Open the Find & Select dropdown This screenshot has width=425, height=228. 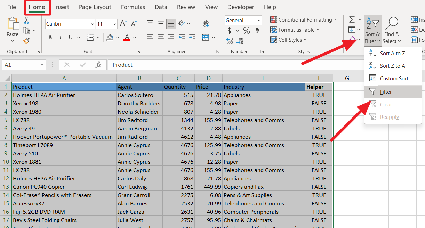[392, 31]
